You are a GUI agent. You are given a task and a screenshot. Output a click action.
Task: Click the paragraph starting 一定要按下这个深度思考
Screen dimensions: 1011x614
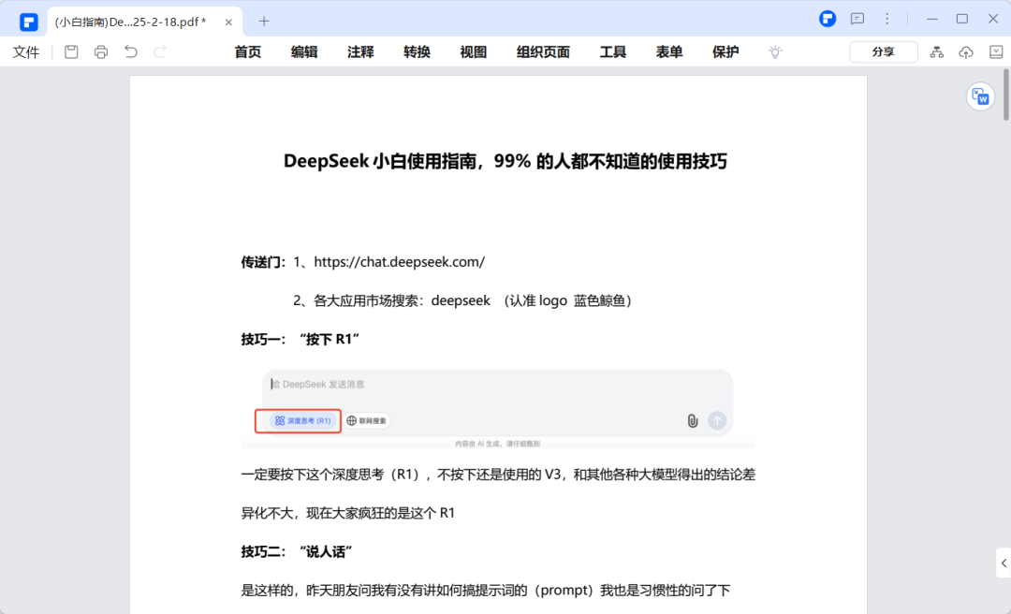[498, 475]
